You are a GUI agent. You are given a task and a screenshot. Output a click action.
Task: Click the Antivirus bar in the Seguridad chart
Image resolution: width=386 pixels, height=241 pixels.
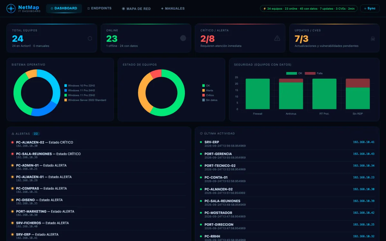pyautogui.click(x=291, y=94)
